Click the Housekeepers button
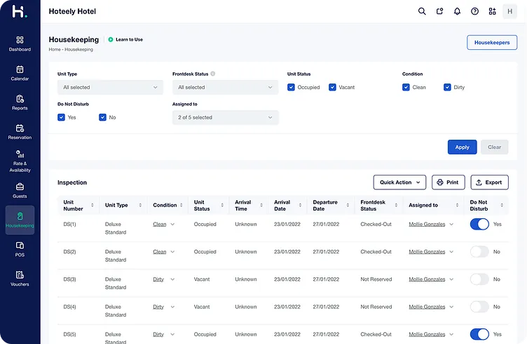Screen dimensions: 527x344 click(x=492, y=42)
